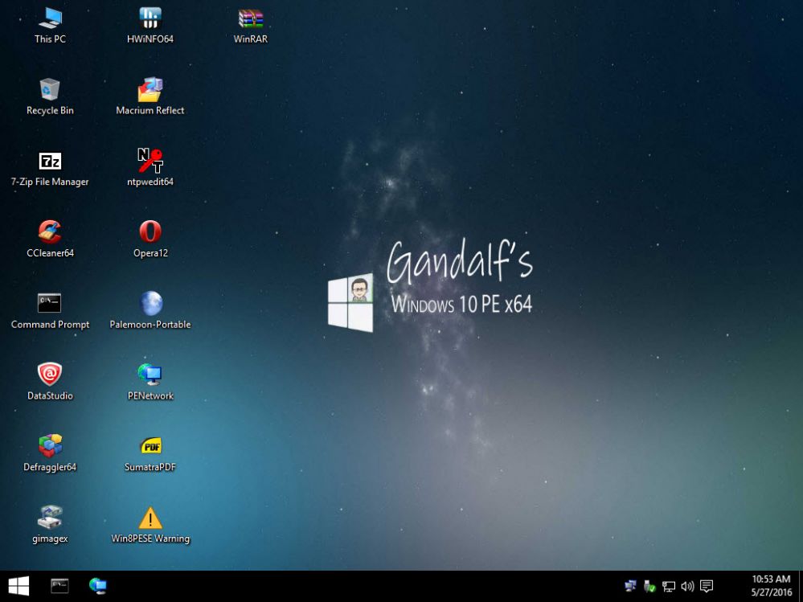This screenshot has width=803, height=602.
Task: Select the Command Prompt desktop shortcut
Action: (50, 311)
